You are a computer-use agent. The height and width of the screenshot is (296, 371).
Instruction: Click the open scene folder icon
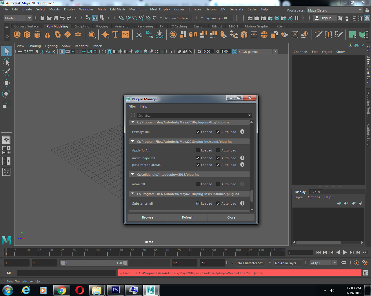tap(49, 18)
